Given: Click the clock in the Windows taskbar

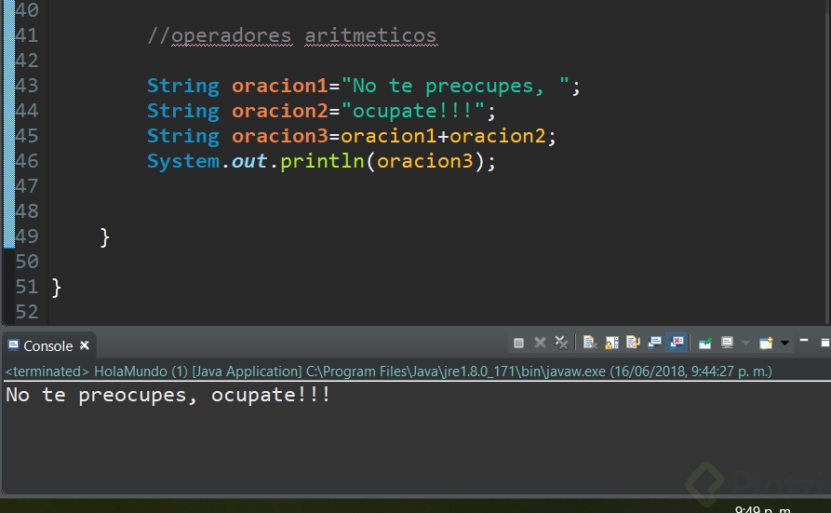Looking at the screenshot, I should click(x=763, y=508).
